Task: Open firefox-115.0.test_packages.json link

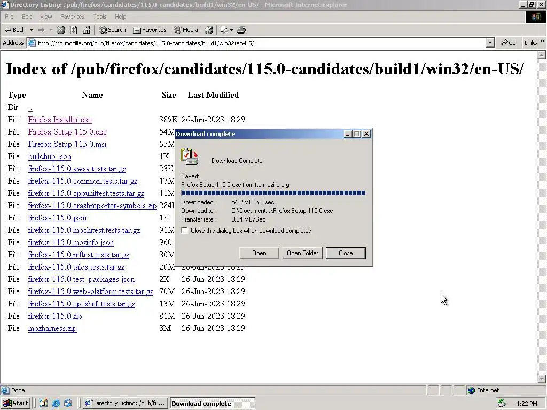Action: click(x=81, y=279)
